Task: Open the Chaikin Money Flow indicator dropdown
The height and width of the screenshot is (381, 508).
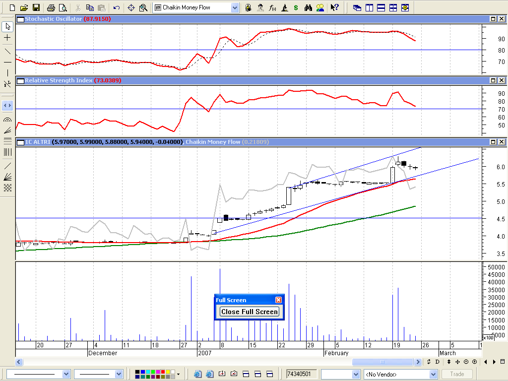Action: tap(235, 8)
